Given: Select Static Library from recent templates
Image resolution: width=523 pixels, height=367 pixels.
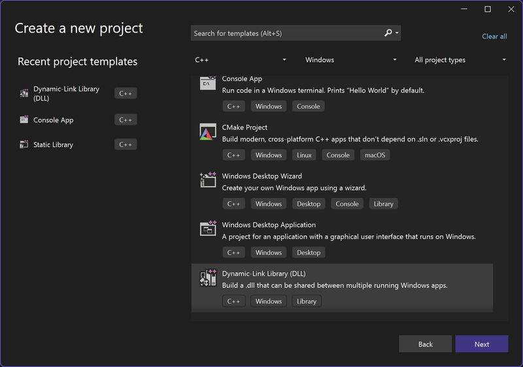Looking at the screenshot, I should tap(54, 144).
